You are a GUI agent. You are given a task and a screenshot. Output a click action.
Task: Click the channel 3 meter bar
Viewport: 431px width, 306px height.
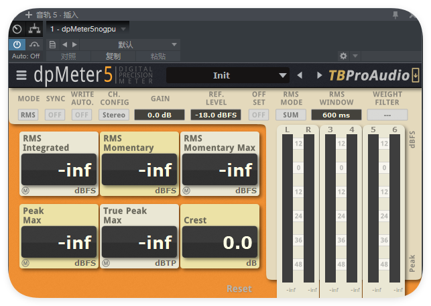[330, 208]
